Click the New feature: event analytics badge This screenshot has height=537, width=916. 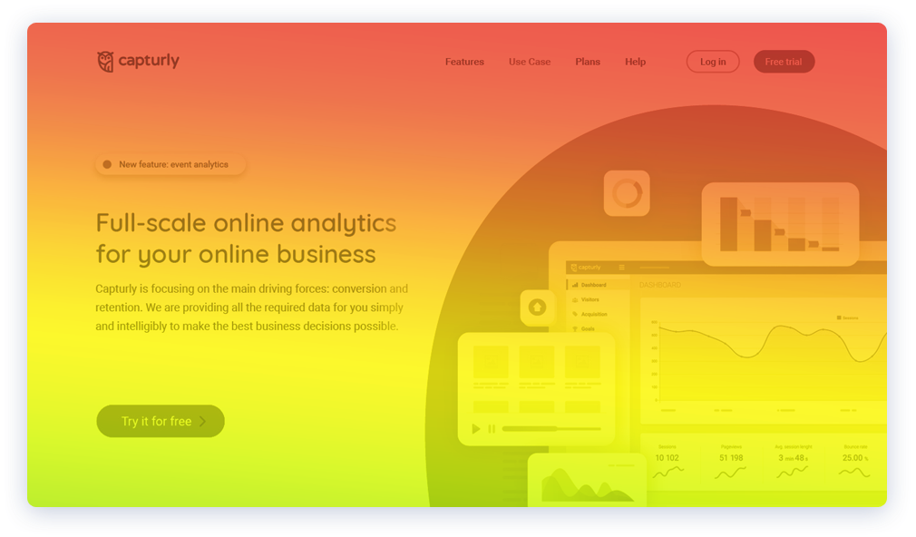coord(170,164)
